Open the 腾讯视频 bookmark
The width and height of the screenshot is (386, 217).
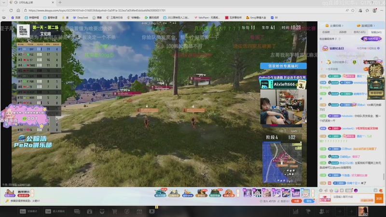(x=152, y=17)
